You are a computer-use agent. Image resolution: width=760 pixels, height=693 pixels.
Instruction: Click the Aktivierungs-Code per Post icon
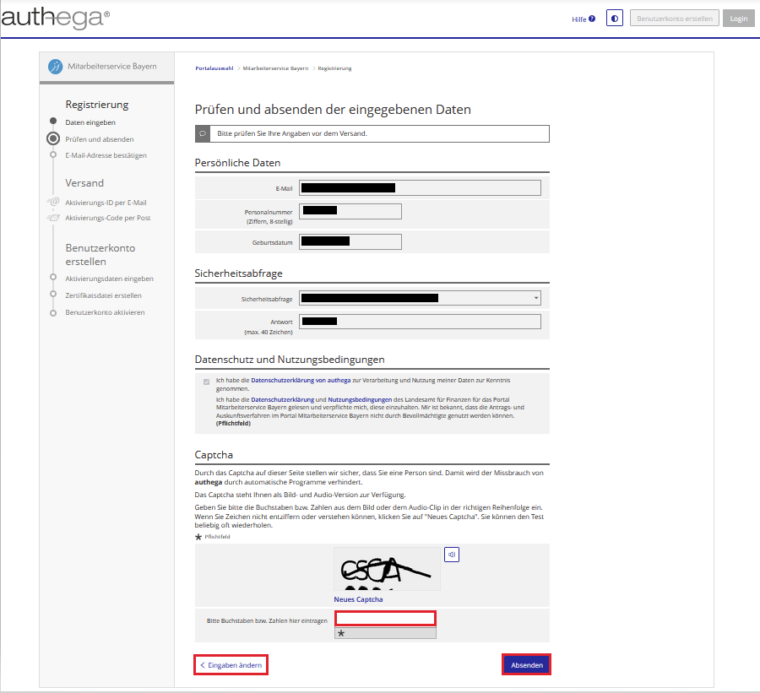tap(53, 218)
